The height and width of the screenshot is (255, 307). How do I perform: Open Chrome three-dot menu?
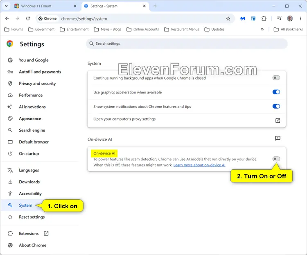tap(300, 18)
